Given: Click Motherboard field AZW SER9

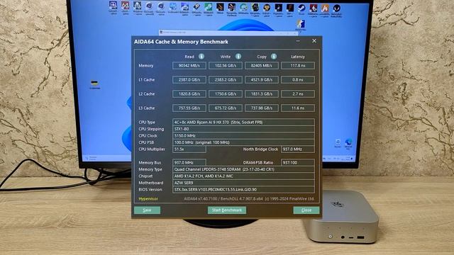Looking at the screenshot, I should 243,183.
